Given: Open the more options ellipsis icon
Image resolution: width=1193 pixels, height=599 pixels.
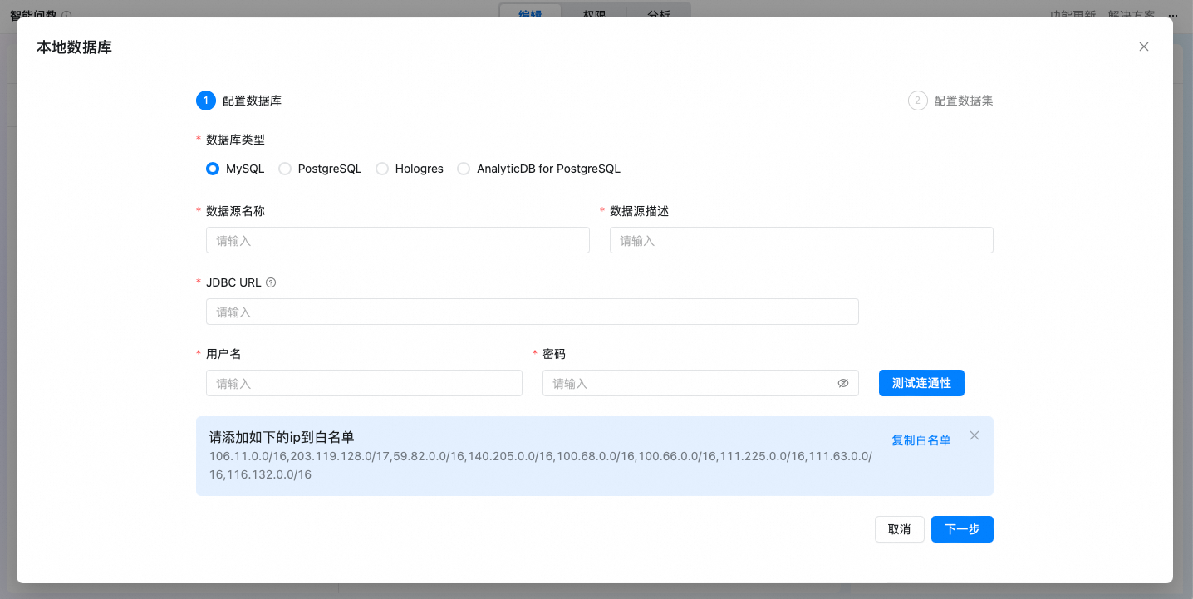Looking at the screenshot, I should (x=1173, y=15).
